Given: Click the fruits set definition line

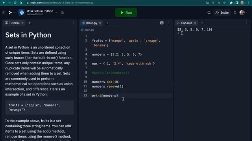Looking at the screenshot, I should [126, 43].
